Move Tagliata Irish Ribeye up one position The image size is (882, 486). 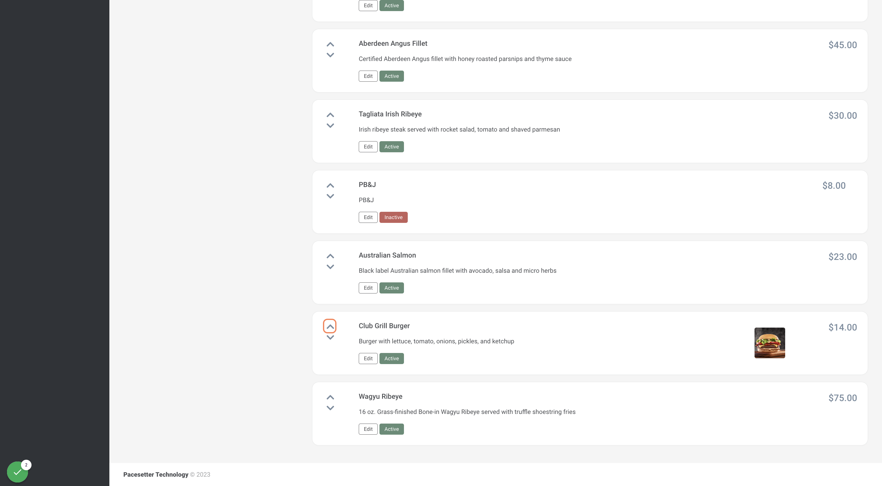[330, 115]
